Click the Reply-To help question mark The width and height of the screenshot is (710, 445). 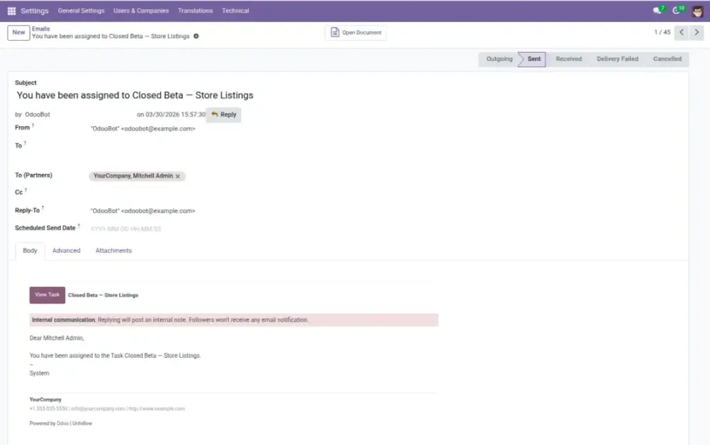(x=42, y=208)
